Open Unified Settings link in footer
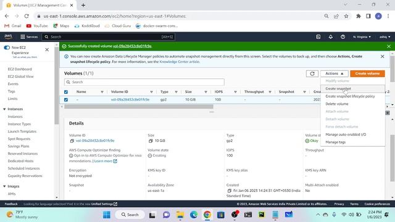 click(104, 204)
